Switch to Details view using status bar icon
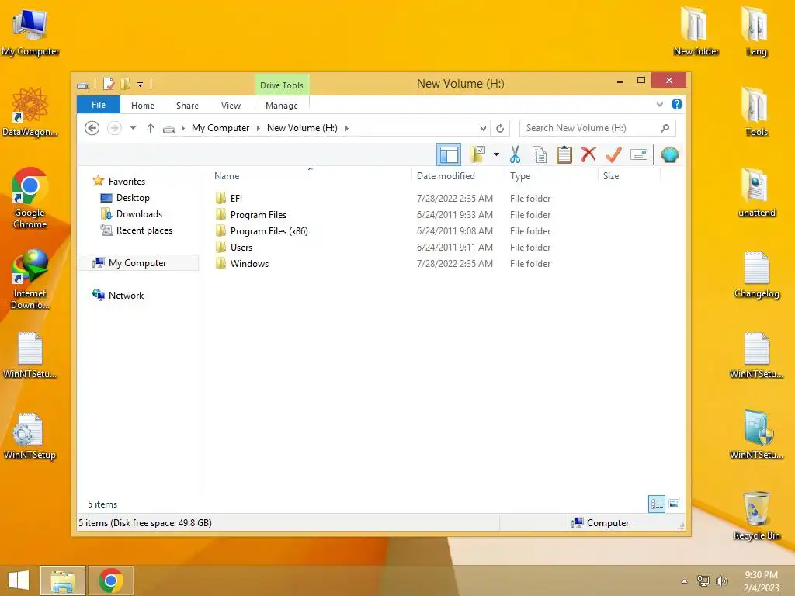The width and height of the screenshot is (795, 596). pos(657,504)
